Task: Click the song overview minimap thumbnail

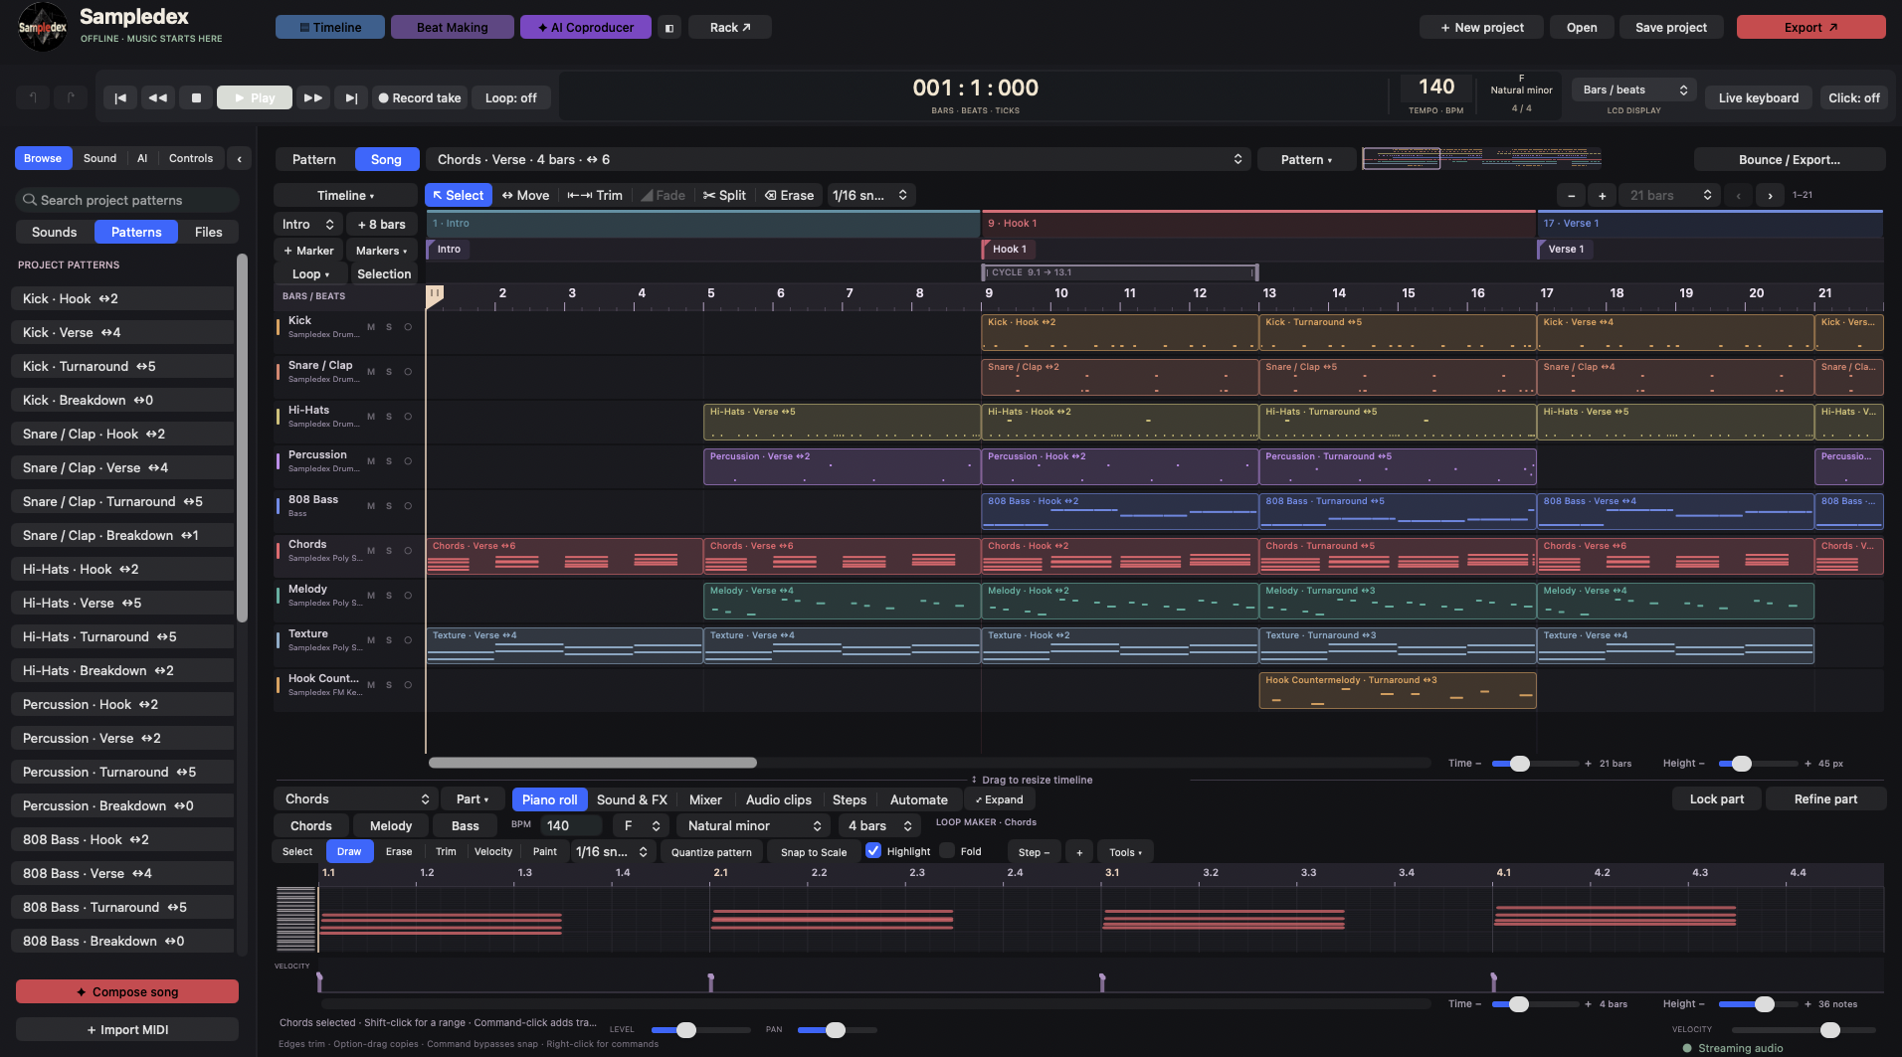Action: point(1481,158)
